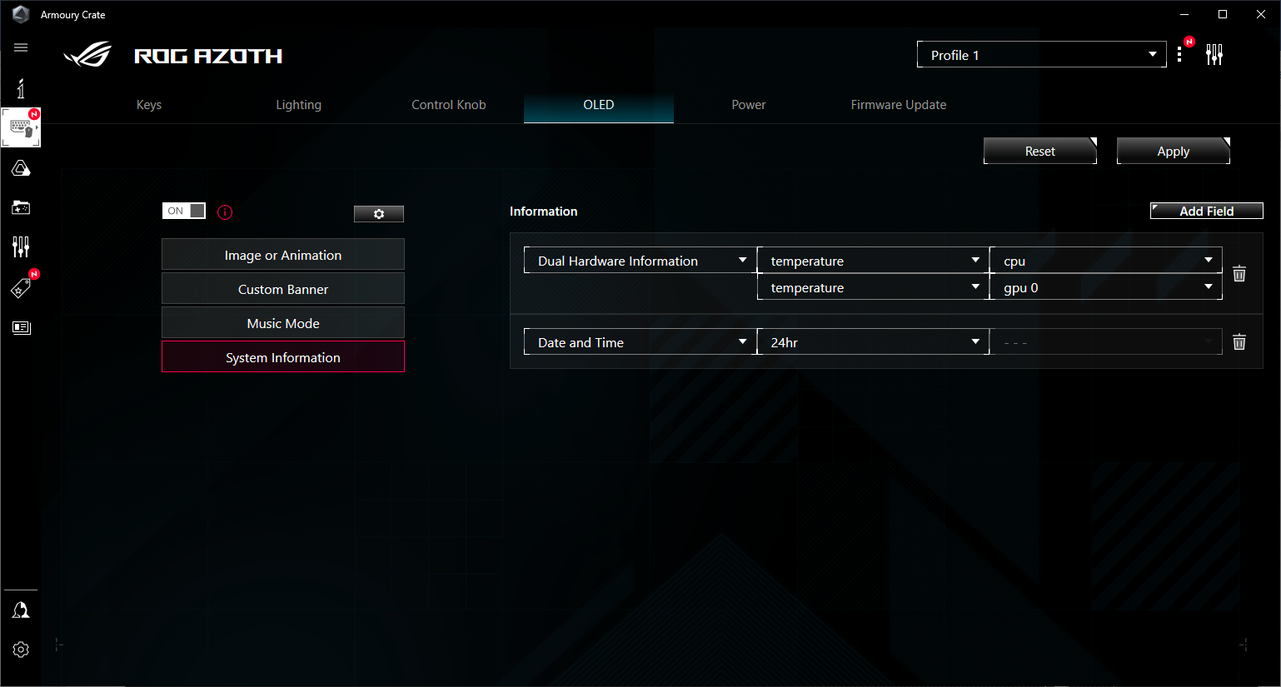1281x687 pixels.
Task: Open the Device keyboard icon in the sidebar
Action: pos(21,128)
